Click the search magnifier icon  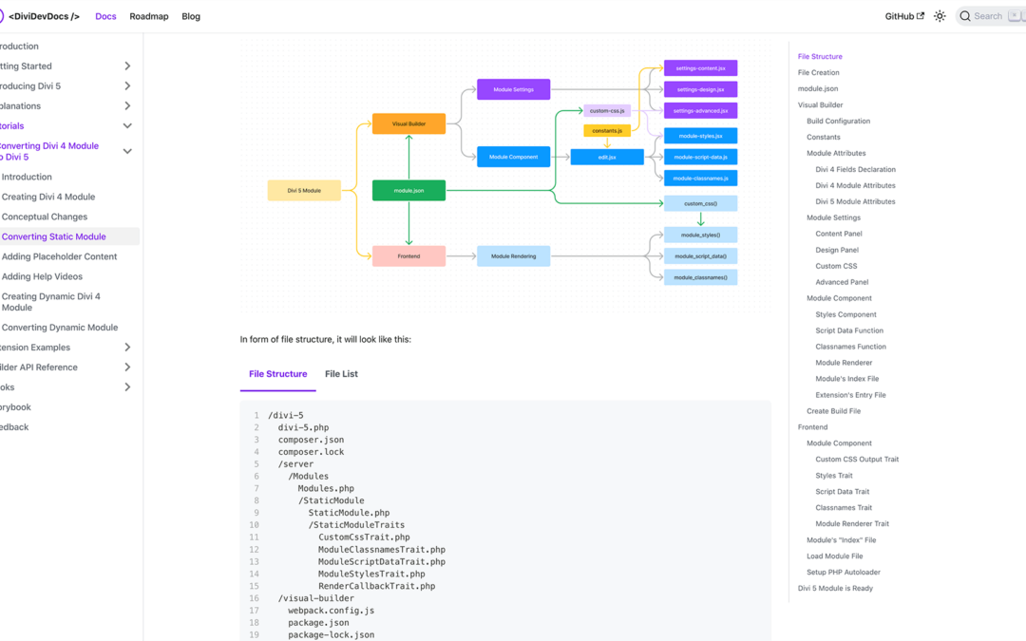pyautogui.click(x=965, y=16)
